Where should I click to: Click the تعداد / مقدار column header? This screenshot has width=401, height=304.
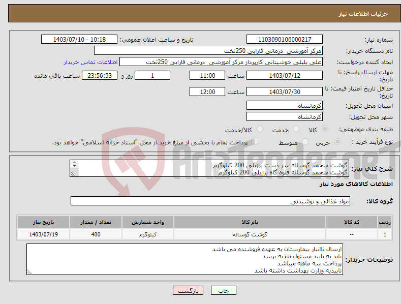point(96,222)
